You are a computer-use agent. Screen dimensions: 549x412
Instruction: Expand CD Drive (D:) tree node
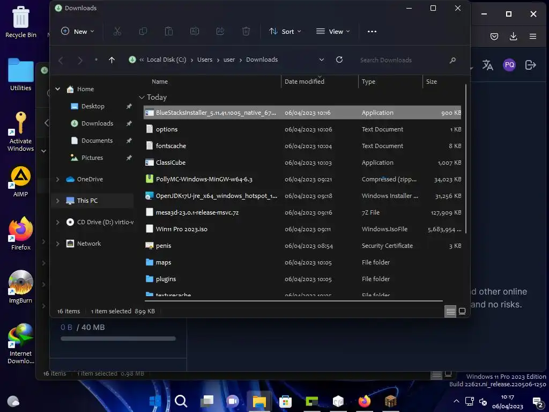pos(58,222)
